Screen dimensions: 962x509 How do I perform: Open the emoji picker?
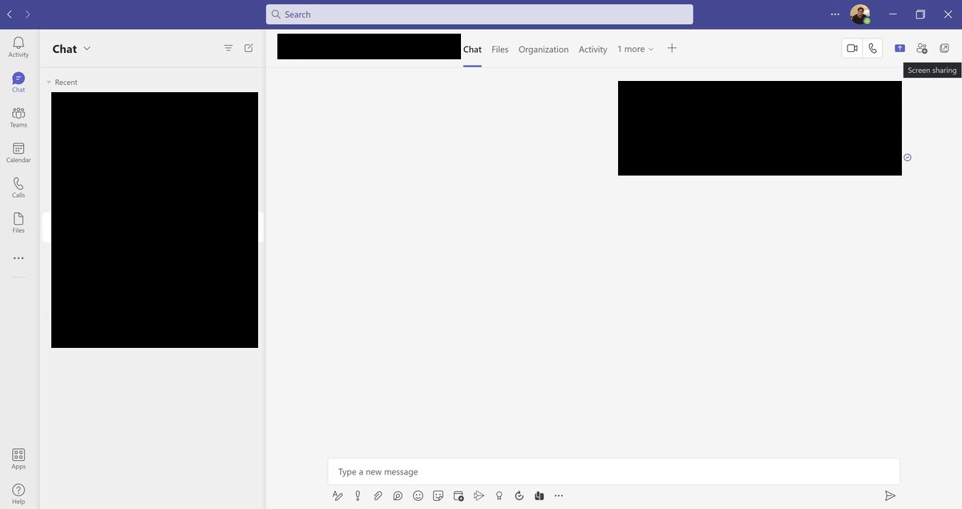tap(418, 495)
